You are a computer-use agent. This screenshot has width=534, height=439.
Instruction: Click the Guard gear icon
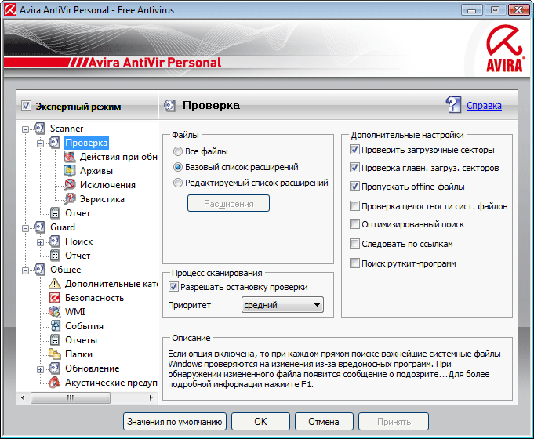coord(39,227)
